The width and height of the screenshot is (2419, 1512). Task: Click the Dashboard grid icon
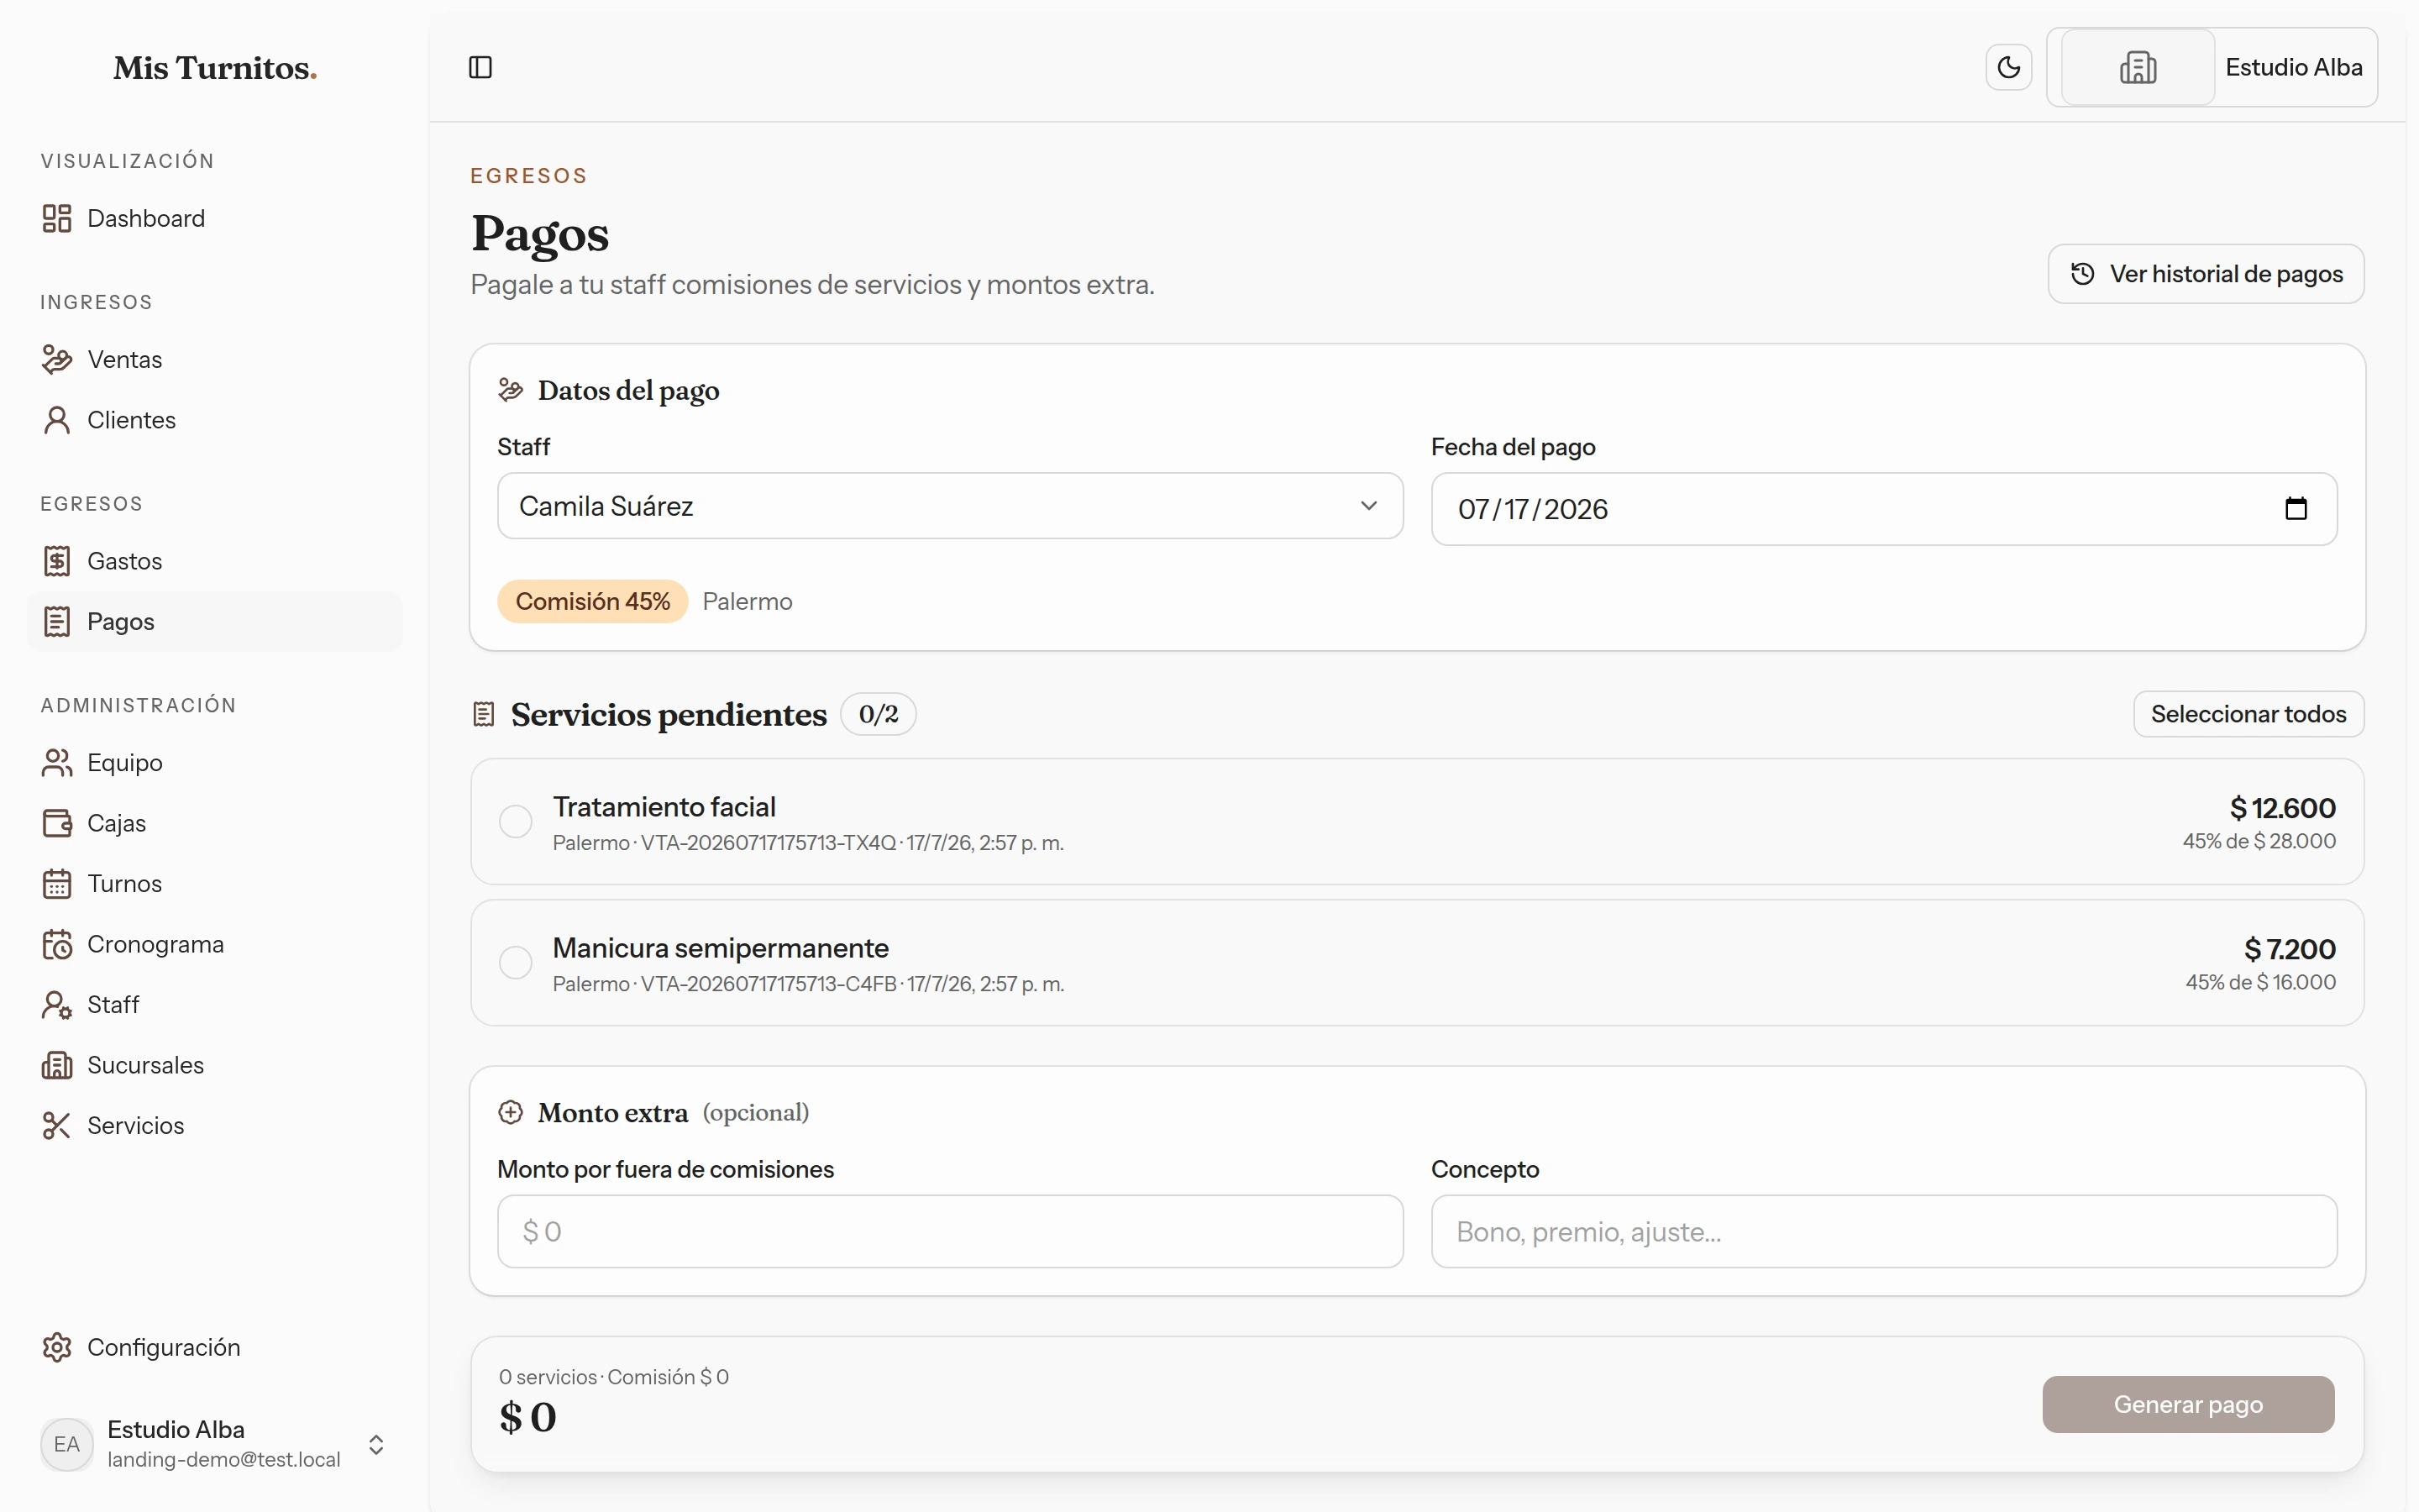(x=57, y=218)
